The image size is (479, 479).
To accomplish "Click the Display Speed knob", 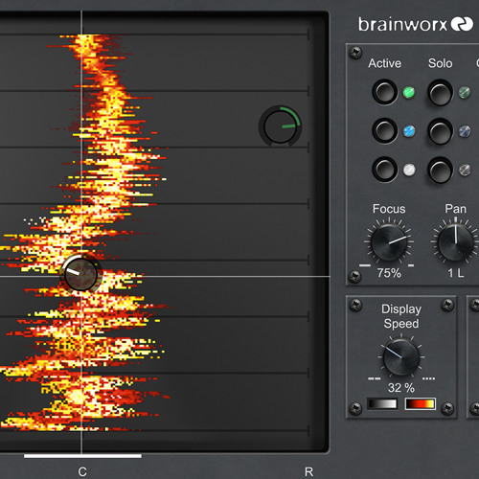I will pyautogui.click(x=401, y=357).
